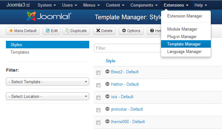The image size is (222, 134).
Task: Tick the checkbox for protostar - Default
Action: tap(98, 110)
